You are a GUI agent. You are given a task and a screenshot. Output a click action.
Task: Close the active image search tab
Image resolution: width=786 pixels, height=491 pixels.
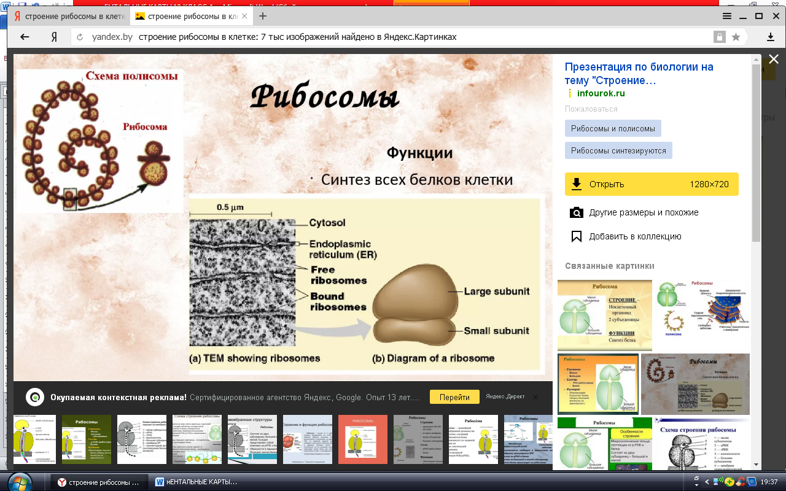[245, 17]
